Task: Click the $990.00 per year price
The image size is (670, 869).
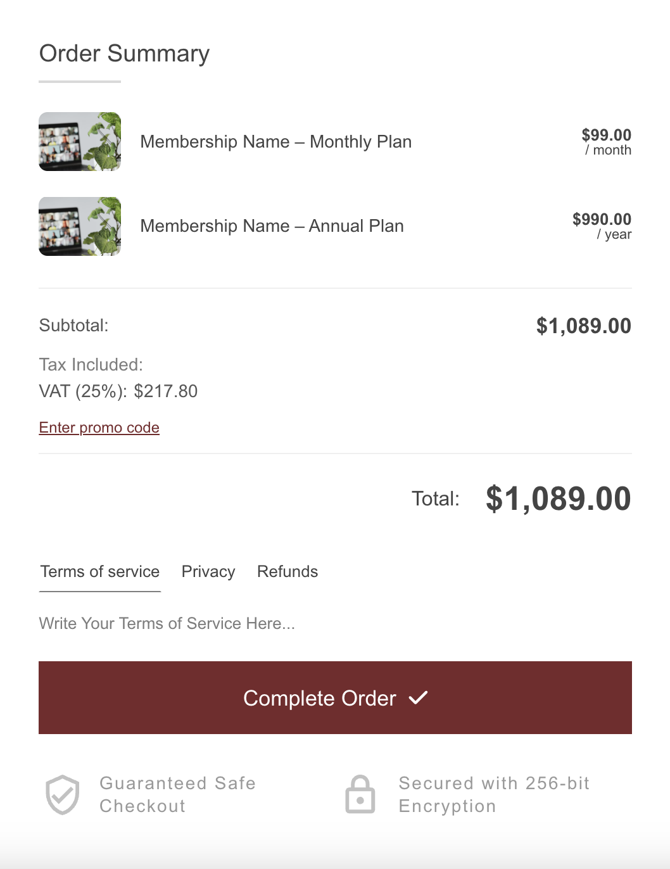Action: (602, 226)
